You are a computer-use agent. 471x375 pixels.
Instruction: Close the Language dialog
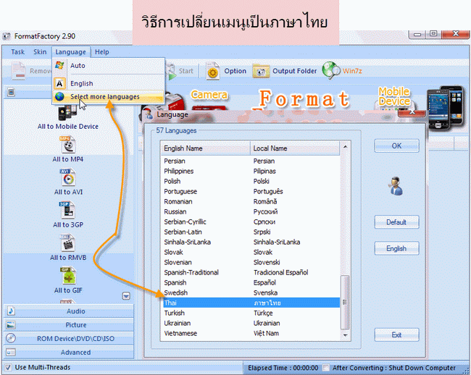click(412, 112)
